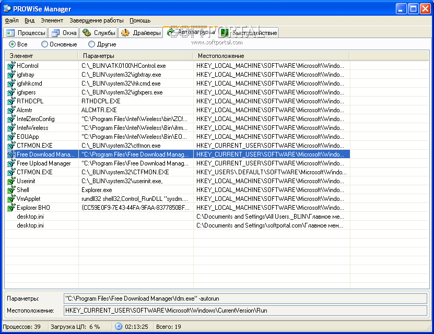434x334 pixels.
Task: Switch to the Автозагрузка tab
Action: click(191, 32)
